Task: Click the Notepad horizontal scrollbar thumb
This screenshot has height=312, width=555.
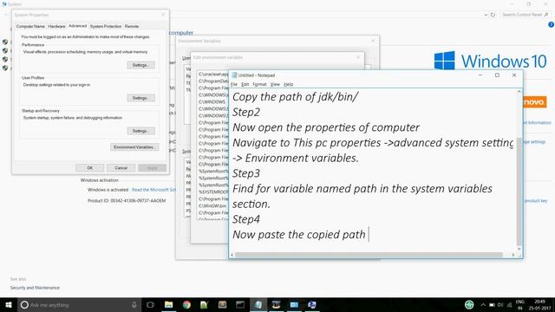Action: 369,255
